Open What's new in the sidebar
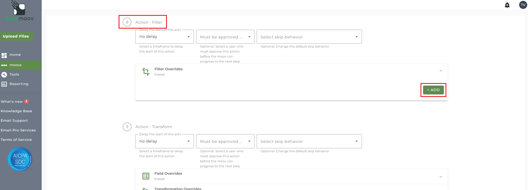This screenshot has height=190, width=528. click(x=12, y=102)
